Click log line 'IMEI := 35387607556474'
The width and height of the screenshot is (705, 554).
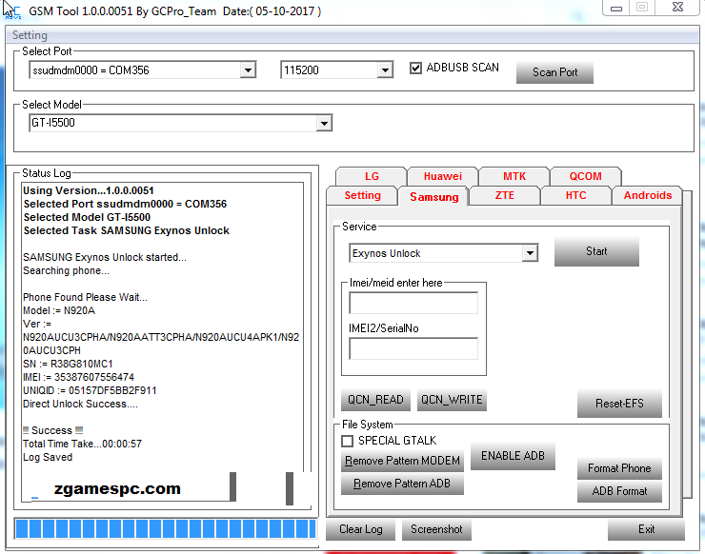79,377
